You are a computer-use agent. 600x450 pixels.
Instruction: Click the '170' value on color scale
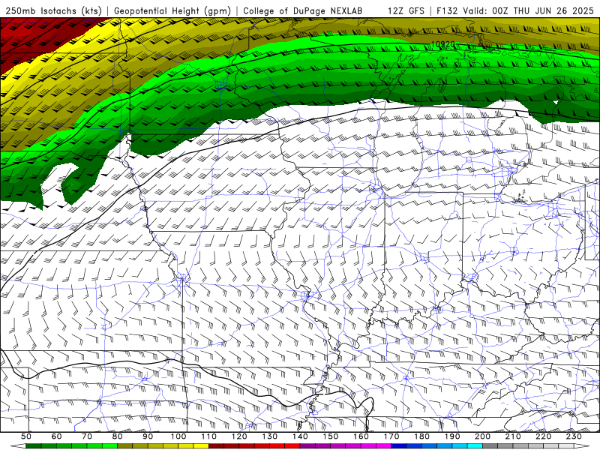click(391, 436)
